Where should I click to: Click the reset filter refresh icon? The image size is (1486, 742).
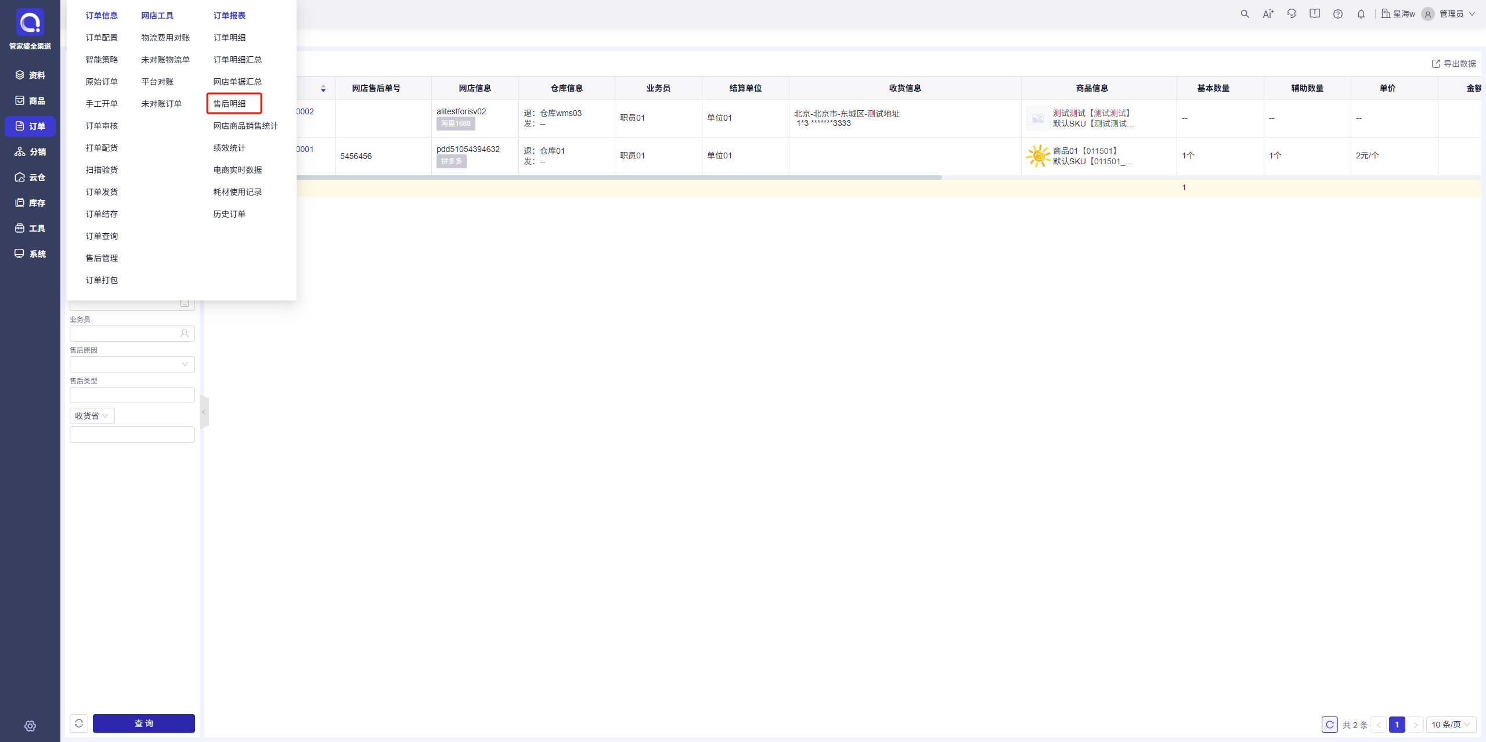[79, 723]
